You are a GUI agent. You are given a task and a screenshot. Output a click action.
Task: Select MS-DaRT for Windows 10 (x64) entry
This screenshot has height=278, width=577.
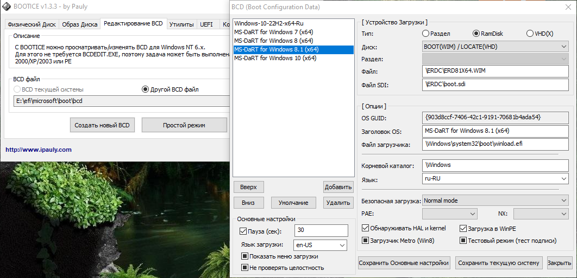(275, 58)
